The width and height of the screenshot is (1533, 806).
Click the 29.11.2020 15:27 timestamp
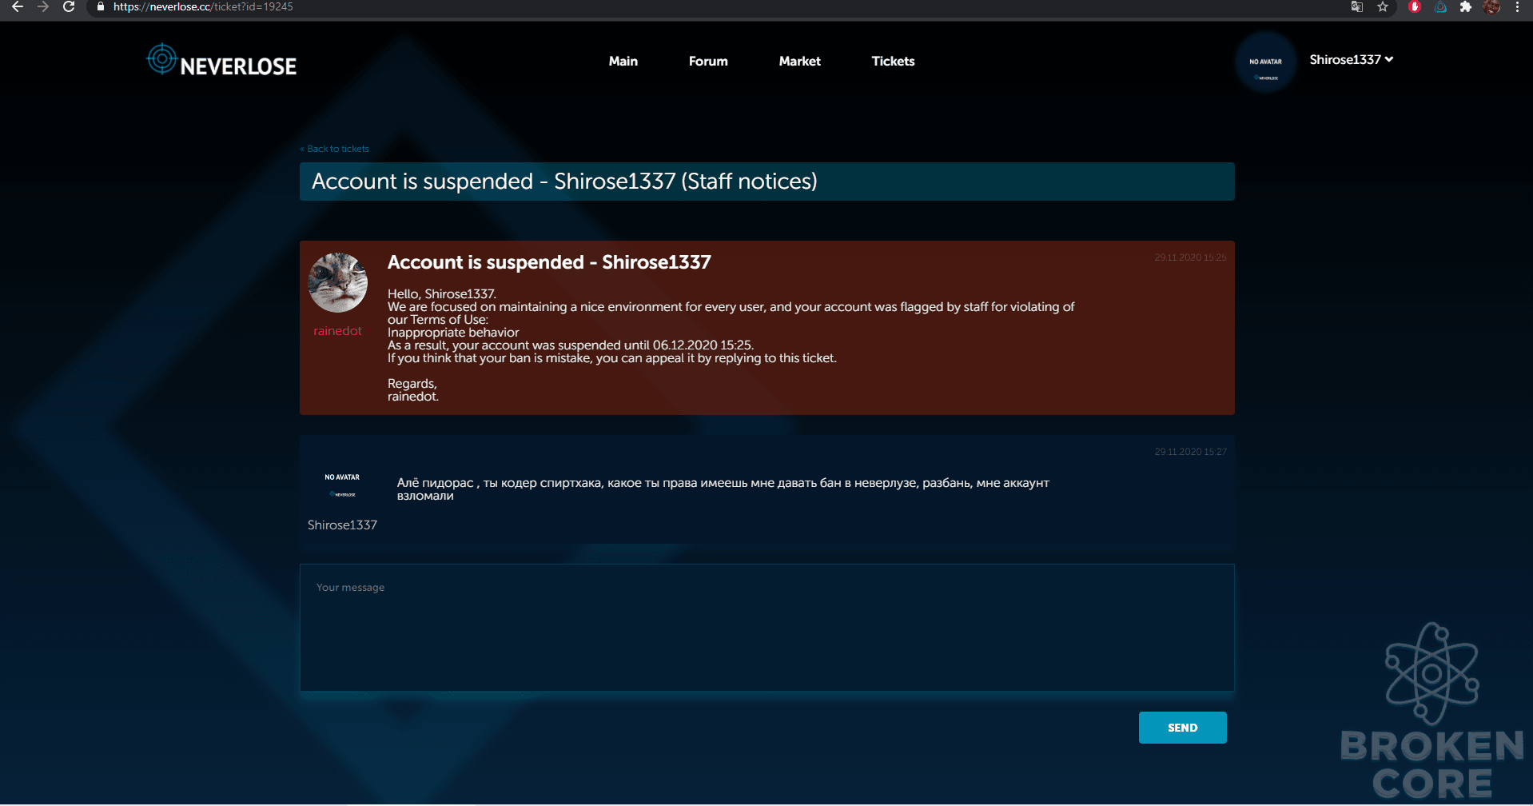(x=1190, y=452)
